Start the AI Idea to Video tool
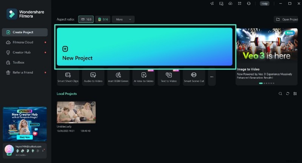The height and width of the screenshot is (163, 302). (144, 77)
